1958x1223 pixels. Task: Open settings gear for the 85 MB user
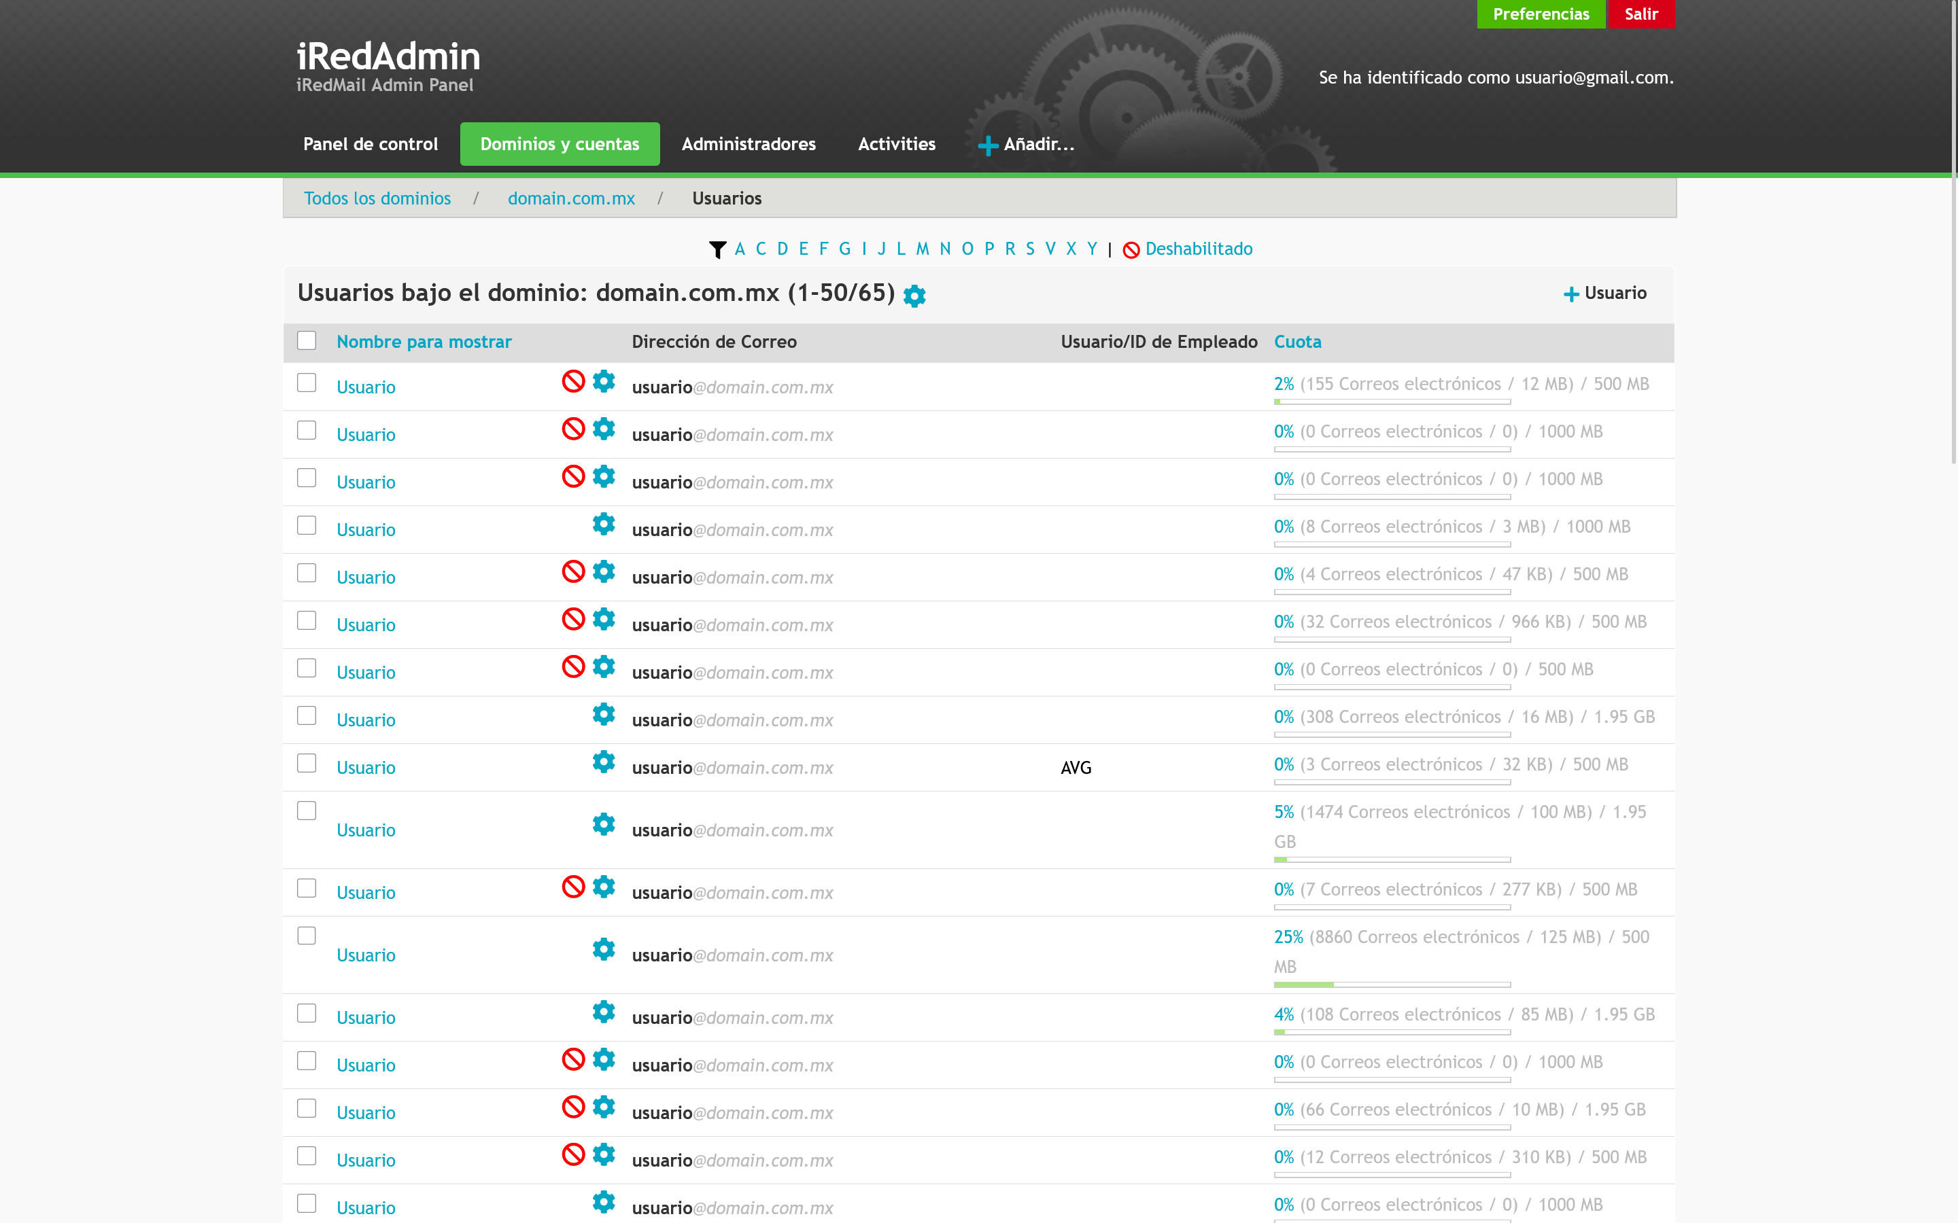pos(604,1012)
